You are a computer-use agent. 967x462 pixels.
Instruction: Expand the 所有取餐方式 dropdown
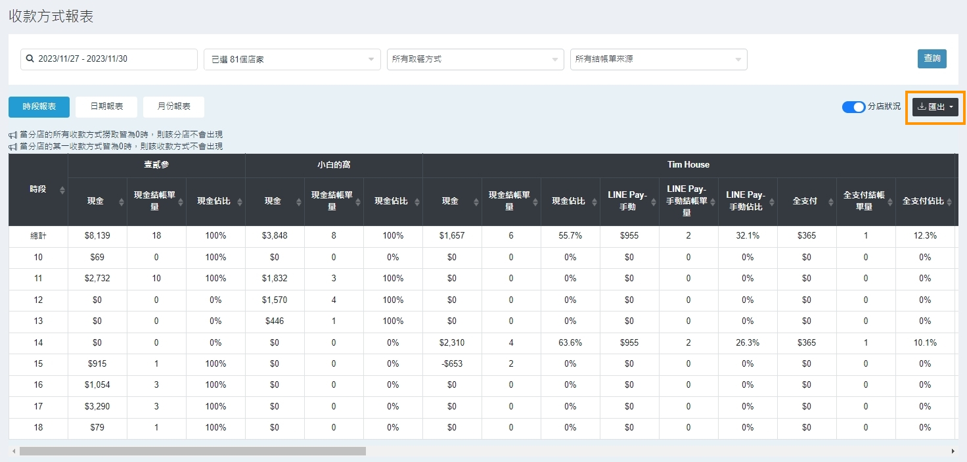pos(475,59)
